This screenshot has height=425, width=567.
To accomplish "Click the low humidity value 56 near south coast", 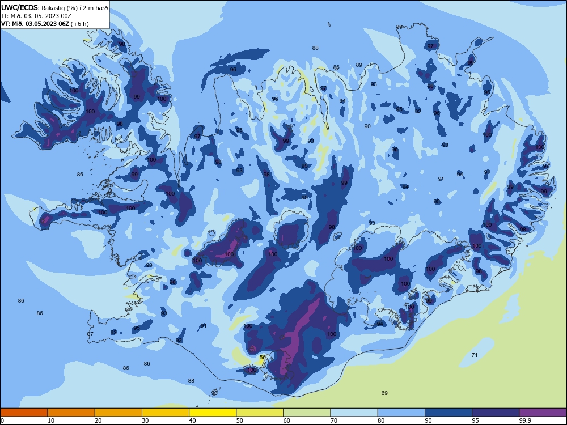I will point(263,358).
